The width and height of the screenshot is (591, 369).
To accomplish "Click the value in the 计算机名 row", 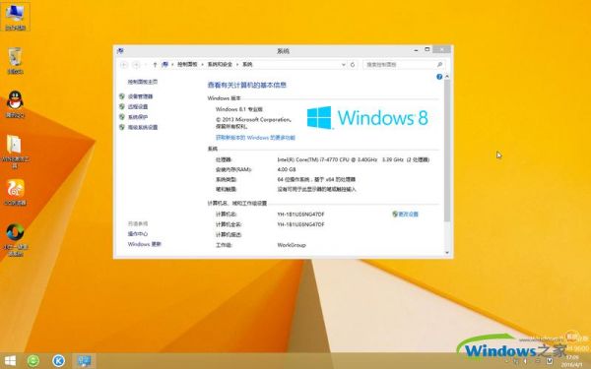I will click(x=300, y=215).
